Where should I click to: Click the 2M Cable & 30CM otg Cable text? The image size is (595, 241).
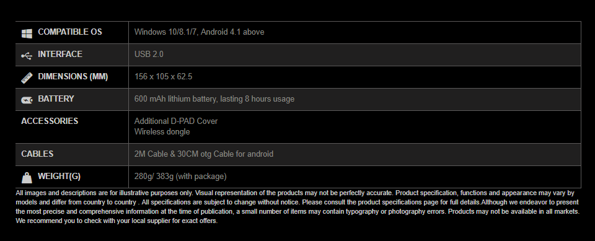pos(204,154)
